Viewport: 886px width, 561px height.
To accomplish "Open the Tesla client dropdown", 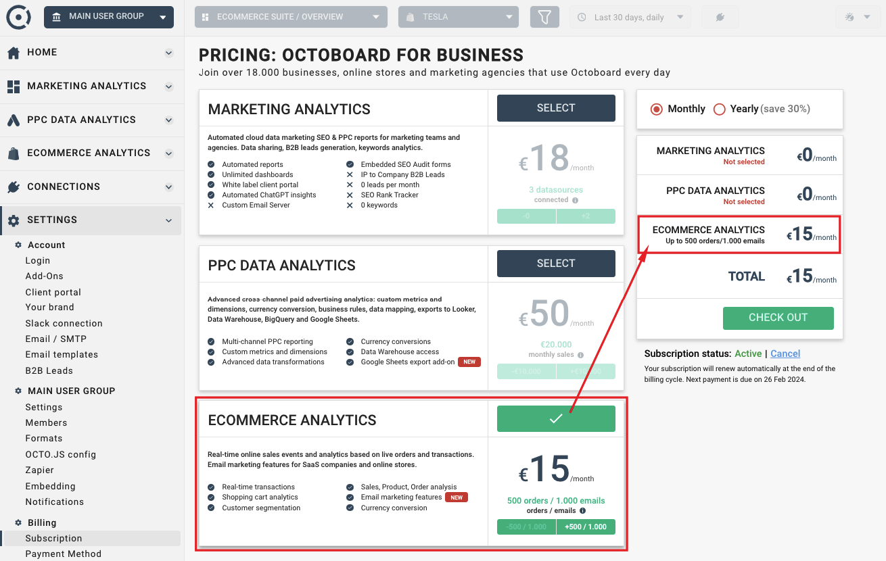I will (459, 17).
